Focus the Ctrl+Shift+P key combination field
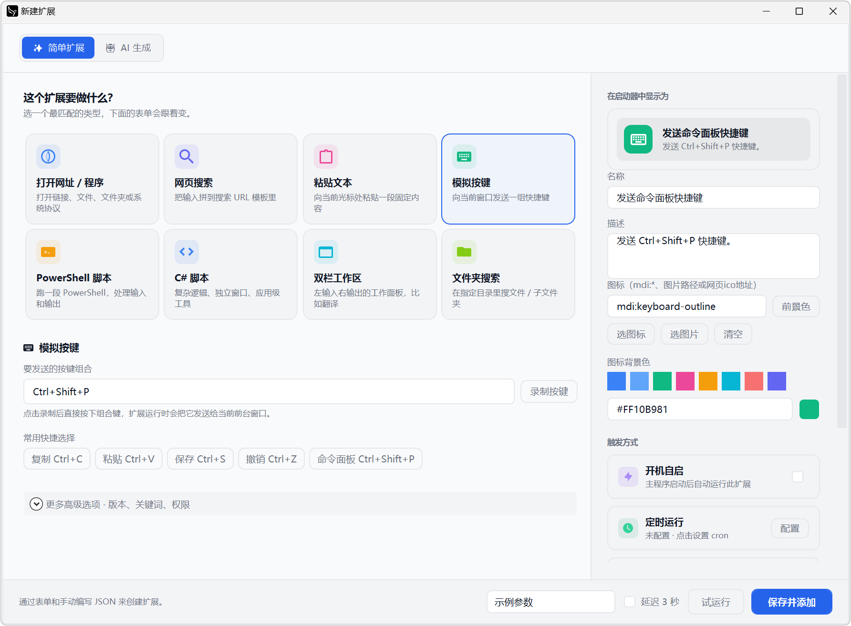 tap(269, 391)
